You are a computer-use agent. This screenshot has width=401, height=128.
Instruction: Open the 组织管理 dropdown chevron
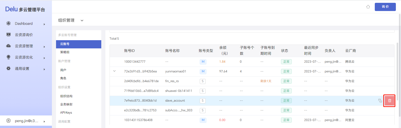click(82, 20)
